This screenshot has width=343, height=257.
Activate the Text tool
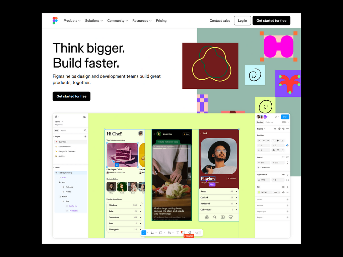tap(178, 233)
